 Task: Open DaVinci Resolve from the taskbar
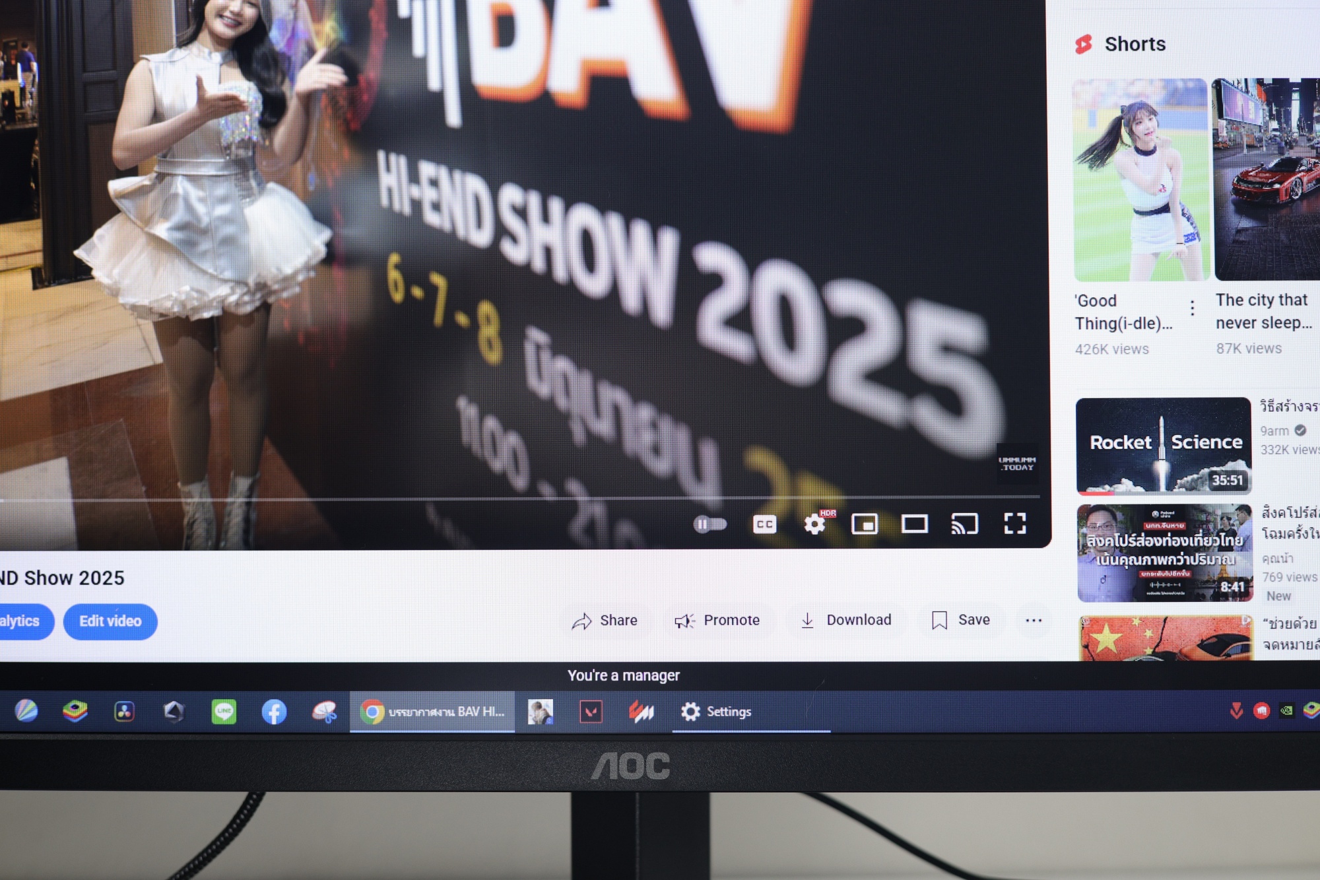pyautogui.click(x=124, y=711)
